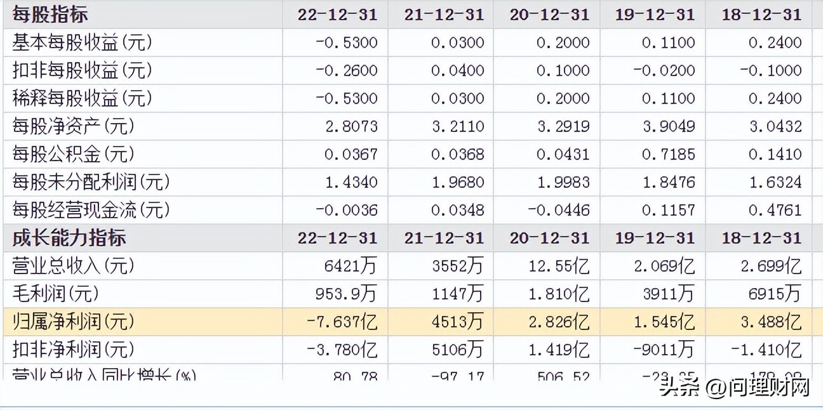
Task: Select the 19-12-31 column header under 成长能力指标
Action: tap(655, 238)
